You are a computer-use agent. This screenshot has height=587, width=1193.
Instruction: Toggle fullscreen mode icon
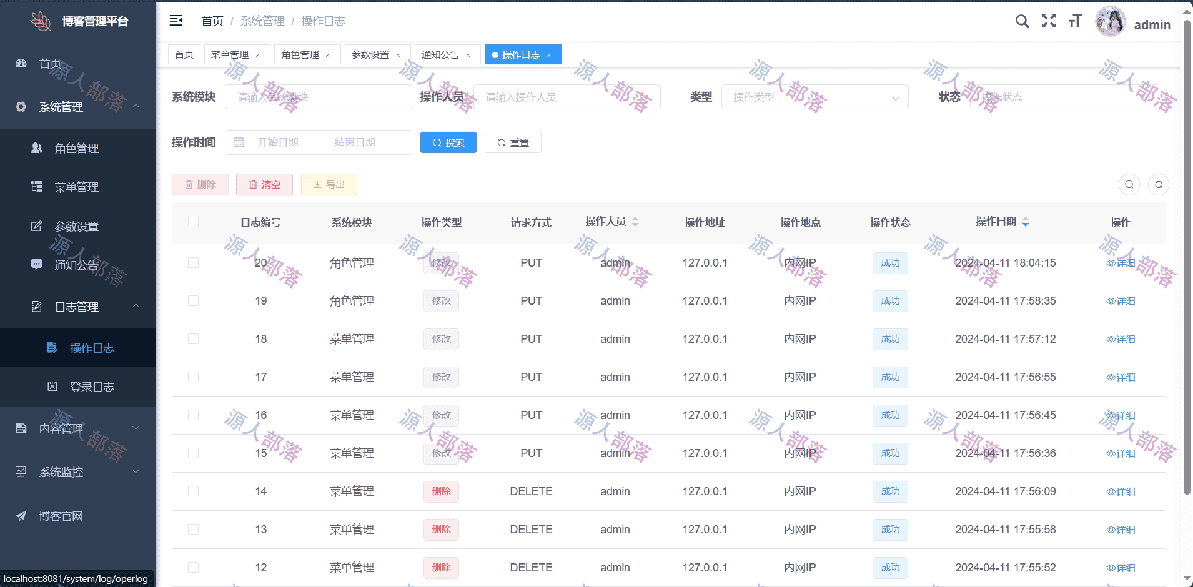tap(1049, 21)
